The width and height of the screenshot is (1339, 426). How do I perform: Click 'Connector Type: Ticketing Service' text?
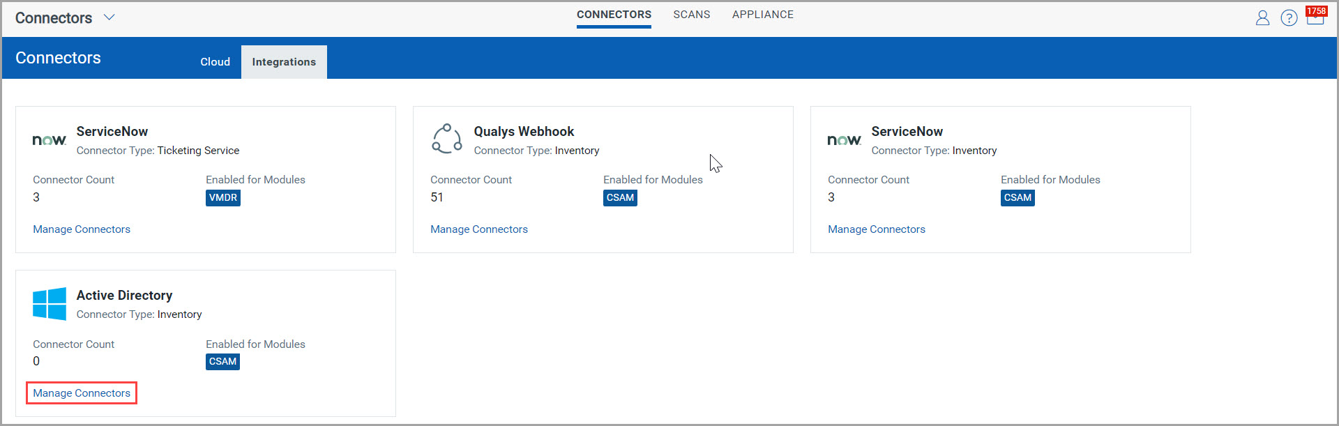pos(158,151)
